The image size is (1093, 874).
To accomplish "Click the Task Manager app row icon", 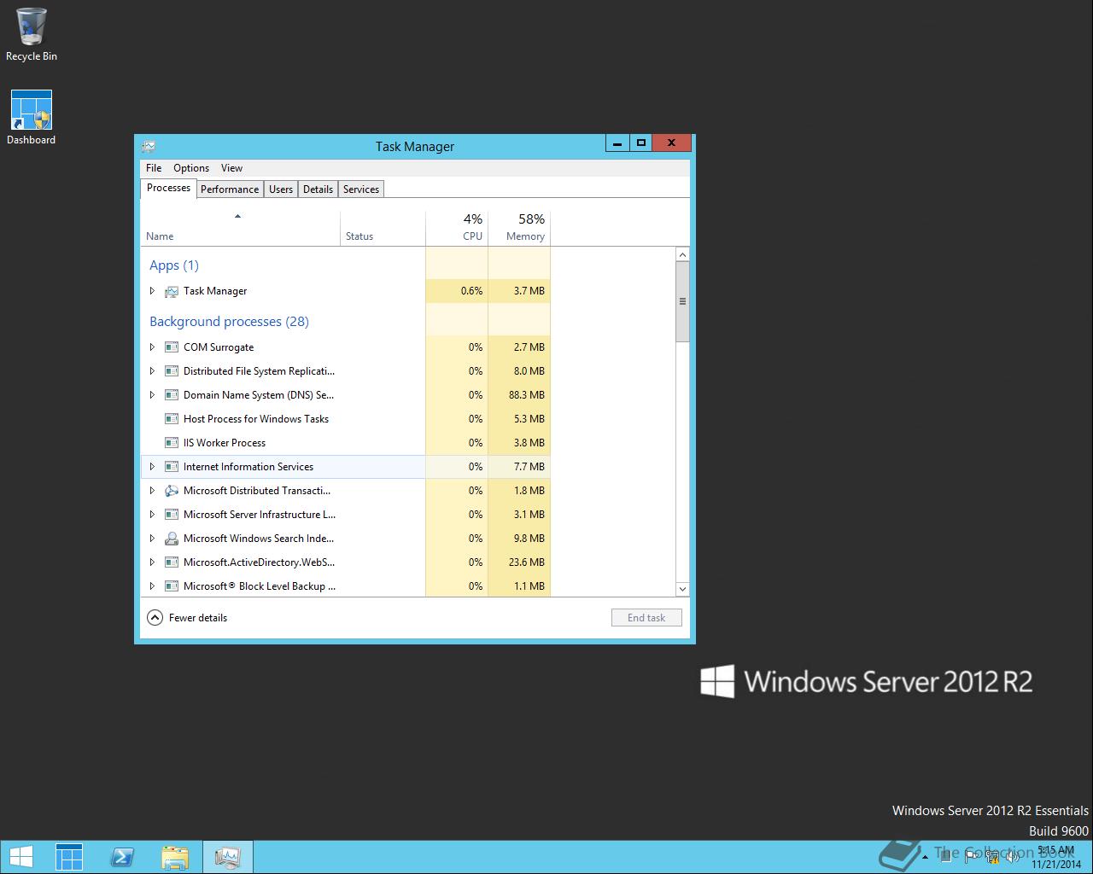I will pyautogui.click(x=172, y=291).
